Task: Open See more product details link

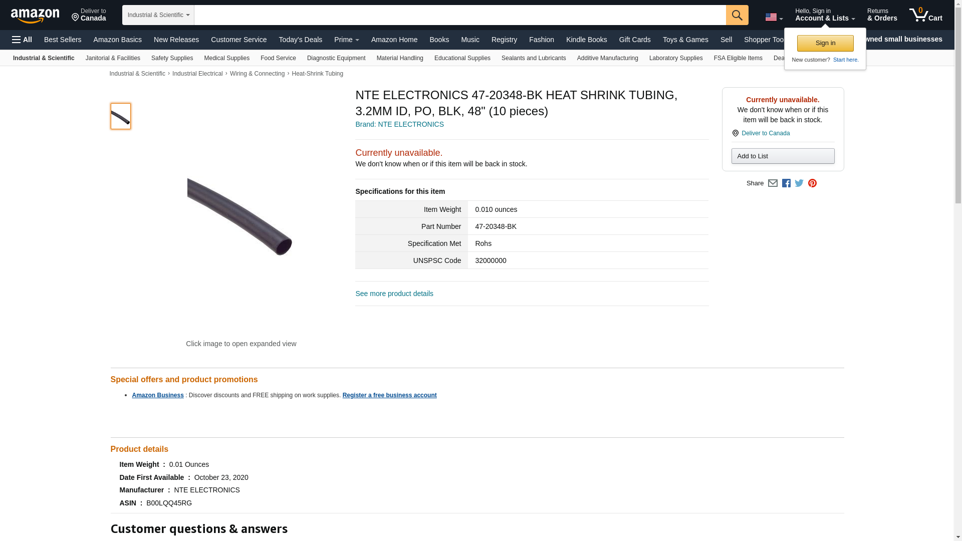Action: [x=394, y=294]
